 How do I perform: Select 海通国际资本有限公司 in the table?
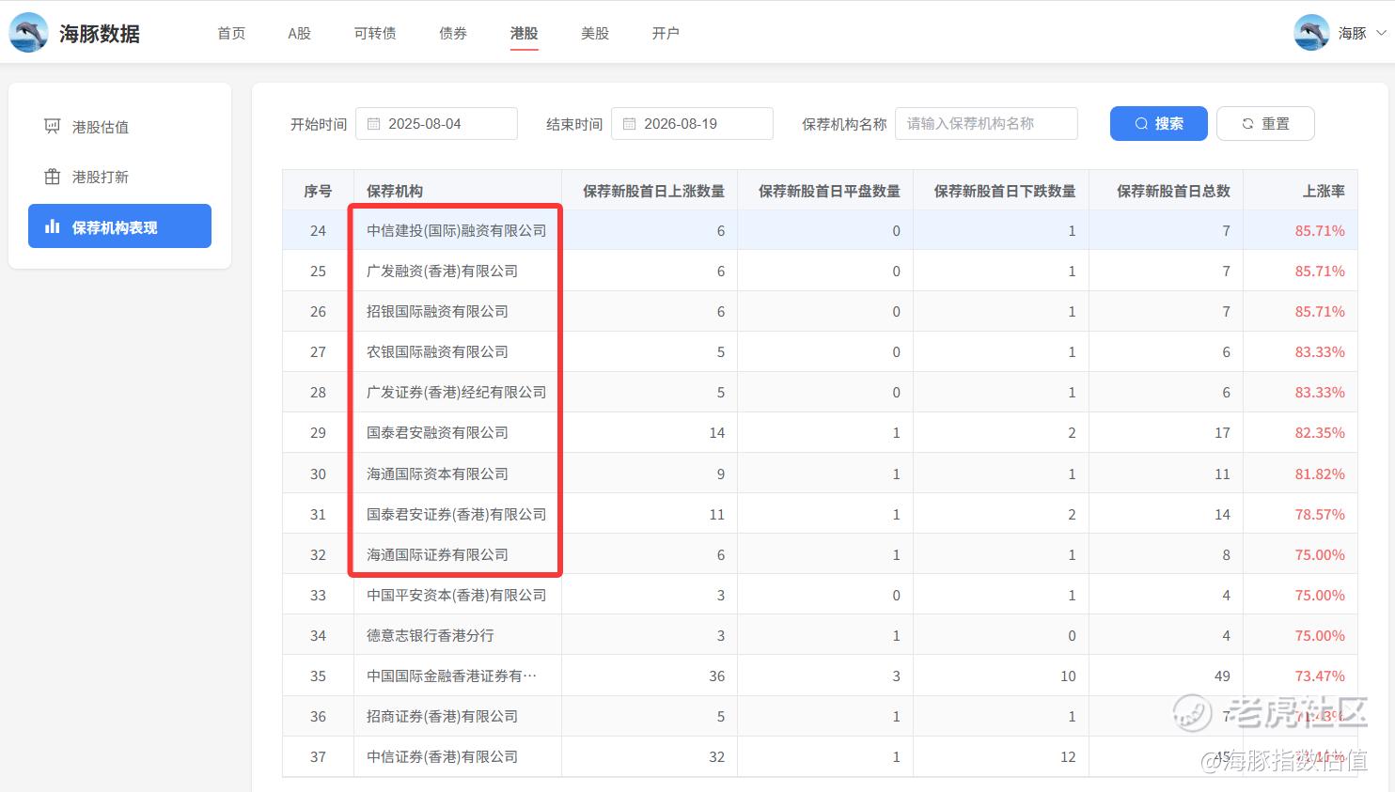pos(437,474)
